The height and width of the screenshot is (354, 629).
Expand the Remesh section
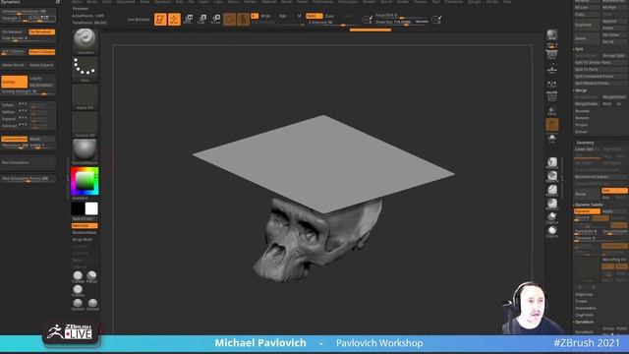point(582,118)
